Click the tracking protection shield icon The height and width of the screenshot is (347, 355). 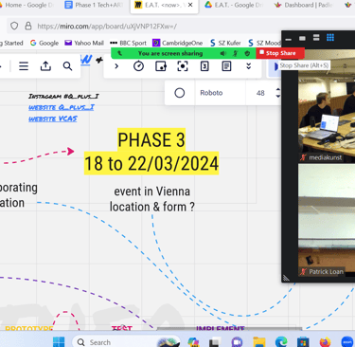[x=14, y=26]
